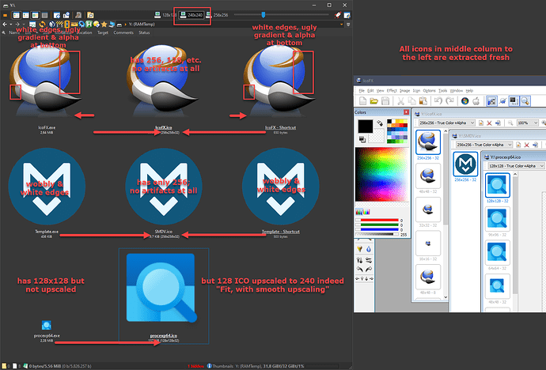
Task: Click the Comments column header
Action: tap(123, 32)
